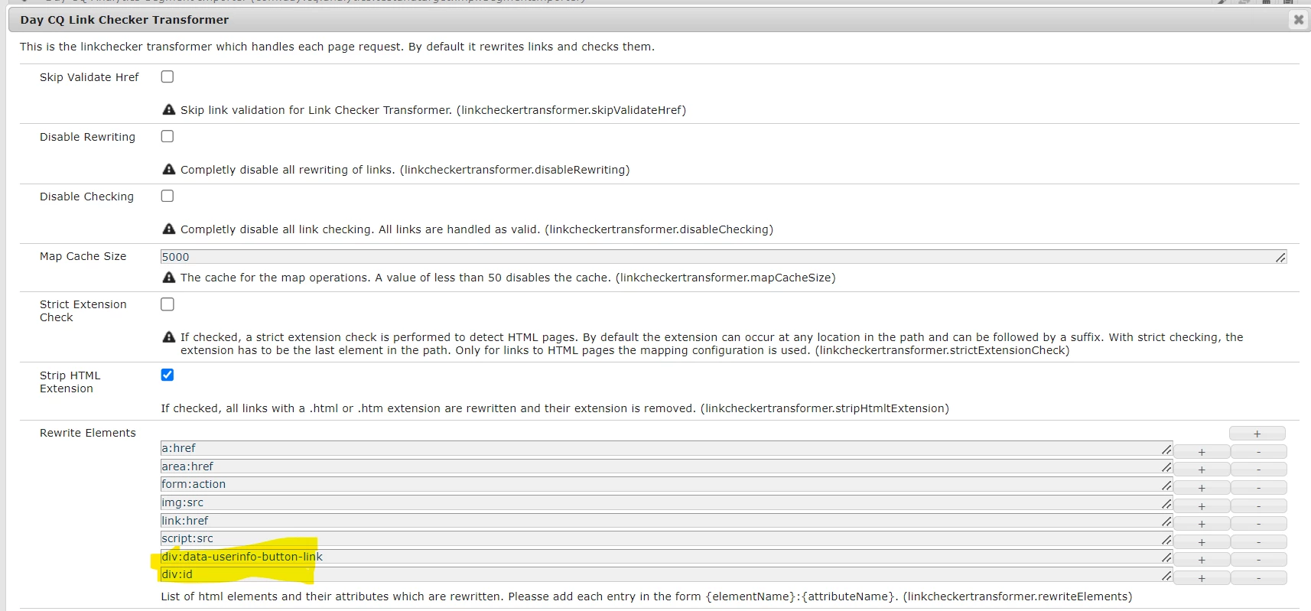Remove the form:action entry
Screen dimensions: 1311x611
(x=1258, y=488)
